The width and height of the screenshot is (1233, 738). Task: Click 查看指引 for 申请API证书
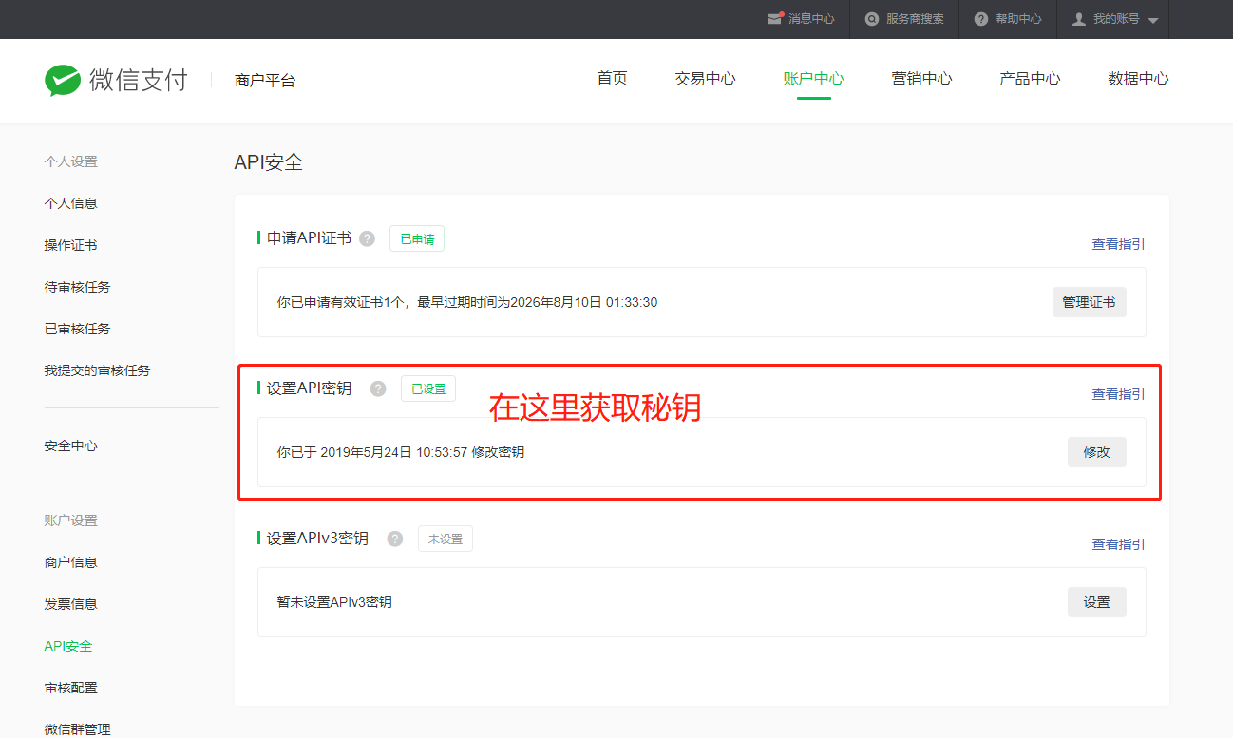click(x=1118, y=244)
